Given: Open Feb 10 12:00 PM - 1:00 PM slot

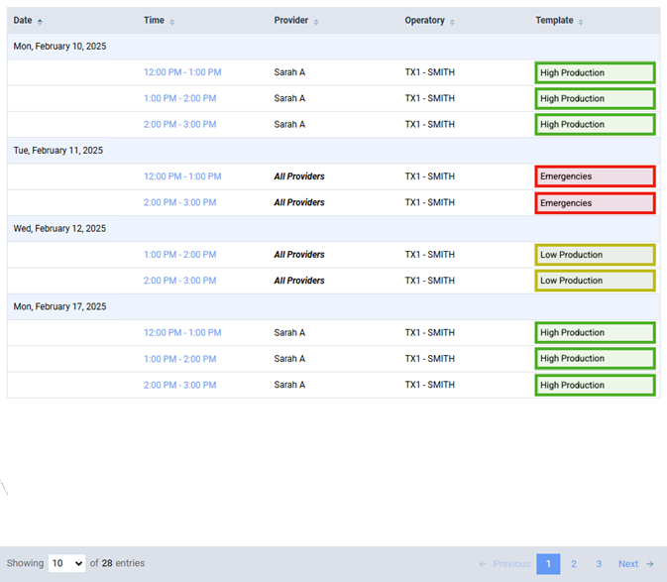Looking at the screenshot, I should point(182,72).
